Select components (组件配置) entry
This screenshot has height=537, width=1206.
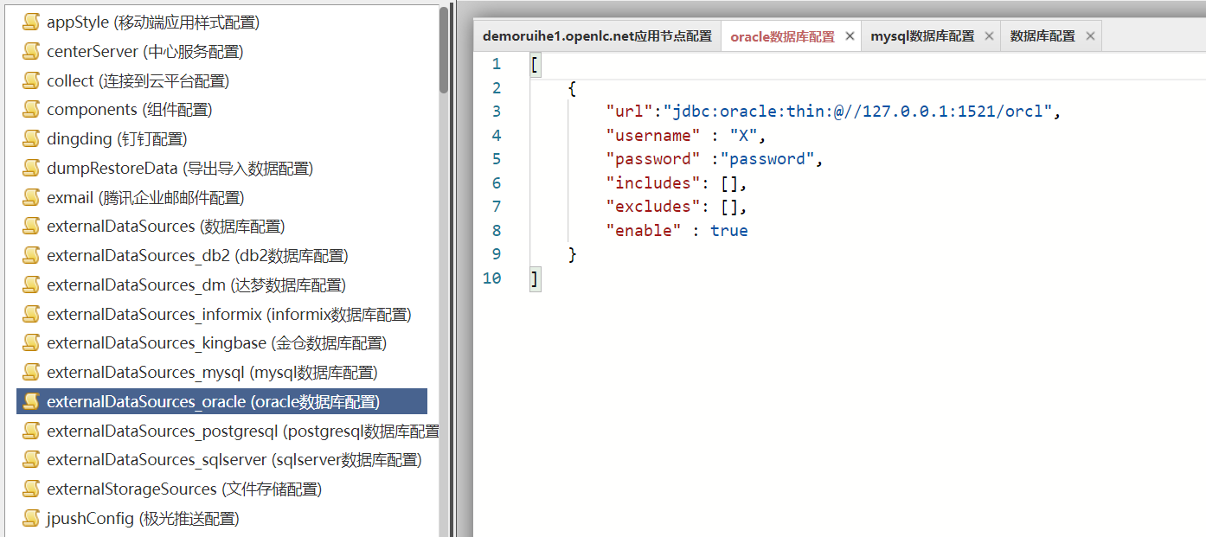click(x=130, y=110)
